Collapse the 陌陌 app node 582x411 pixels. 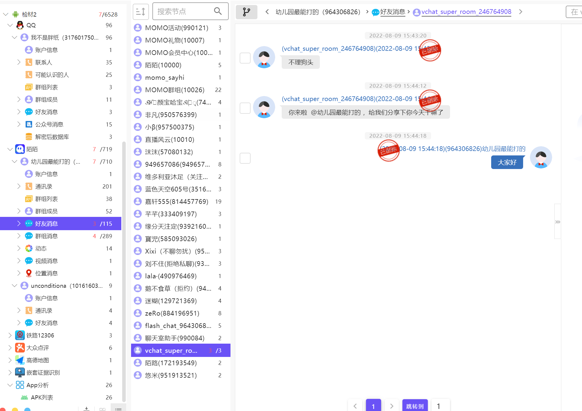tap(10, 149)
